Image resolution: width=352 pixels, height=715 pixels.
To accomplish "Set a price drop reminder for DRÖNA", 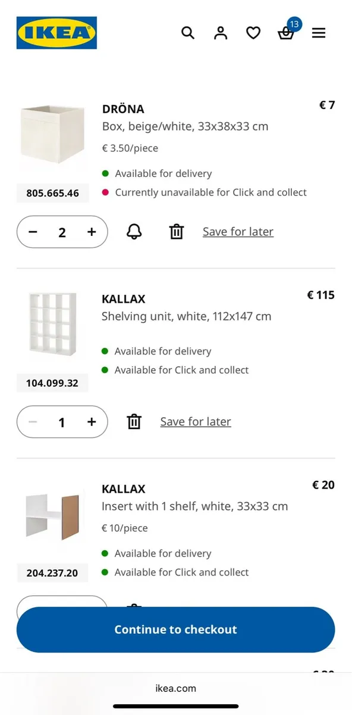I will (x=134, y=232).
